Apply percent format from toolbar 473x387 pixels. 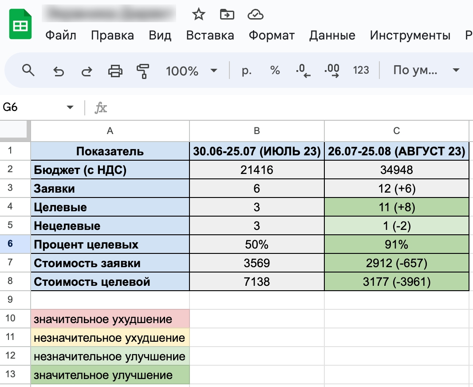[275, 70]
